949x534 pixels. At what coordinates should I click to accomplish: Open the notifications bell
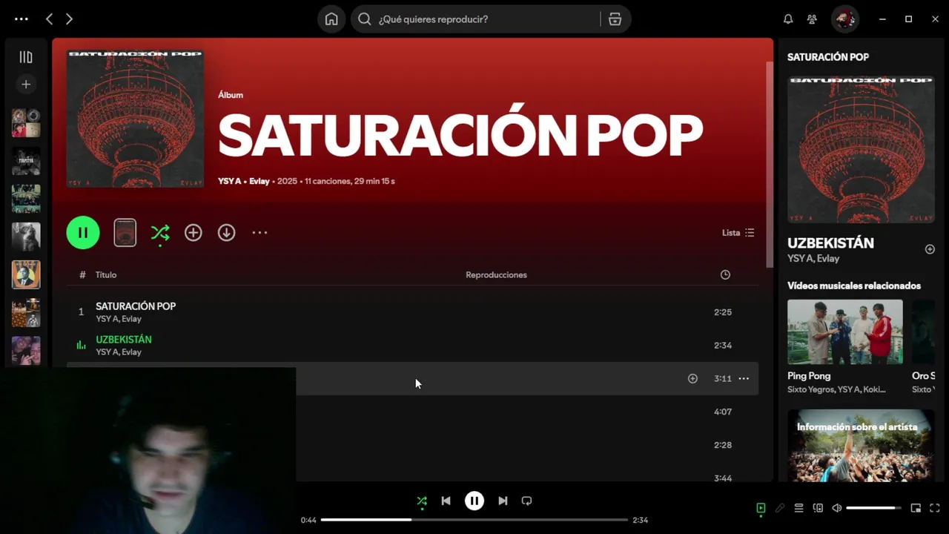[788, 19]
